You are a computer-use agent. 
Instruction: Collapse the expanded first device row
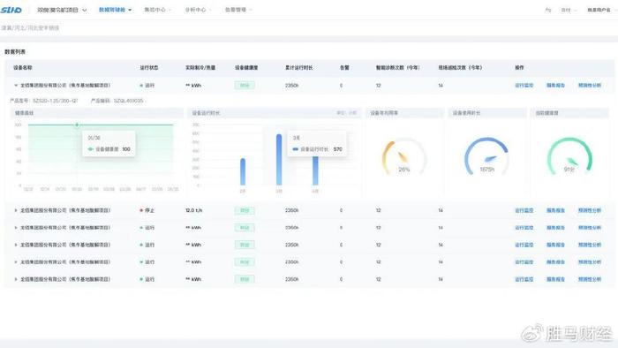16,85
